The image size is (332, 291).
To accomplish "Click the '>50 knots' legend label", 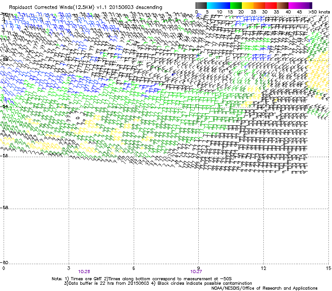I will click(319, 12).
